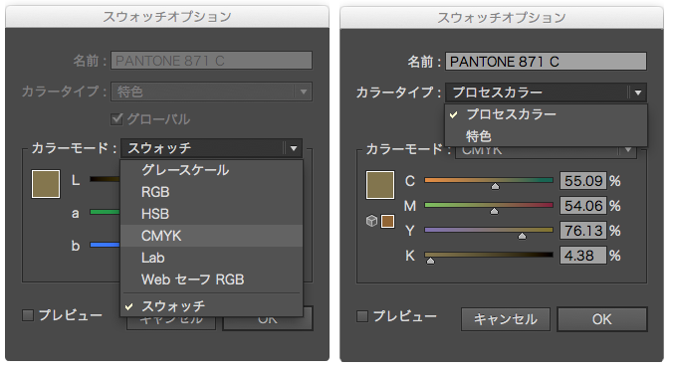
Task: Open カラーモード dropdown showing スウォッチ
Action: (212, 148)
